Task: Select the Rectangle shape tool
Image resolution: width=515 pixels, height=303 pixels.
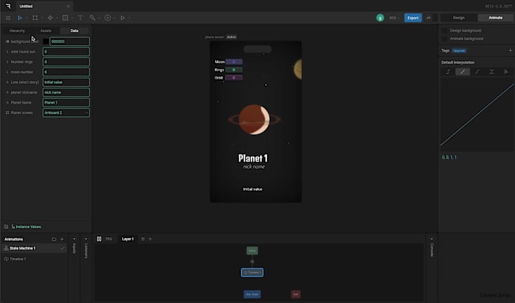Action: point(66,18)
